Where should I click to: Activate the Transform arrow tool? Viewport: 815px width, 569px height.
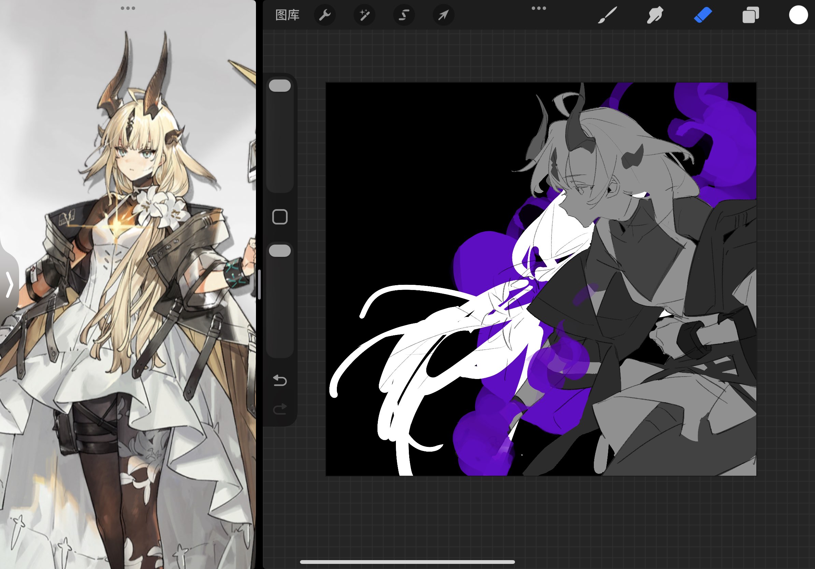coord(443,15)
